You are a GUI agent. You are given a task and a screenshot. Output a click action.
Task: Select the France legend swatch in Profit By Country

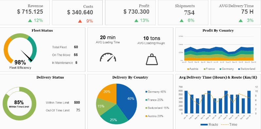coord(204,69)
